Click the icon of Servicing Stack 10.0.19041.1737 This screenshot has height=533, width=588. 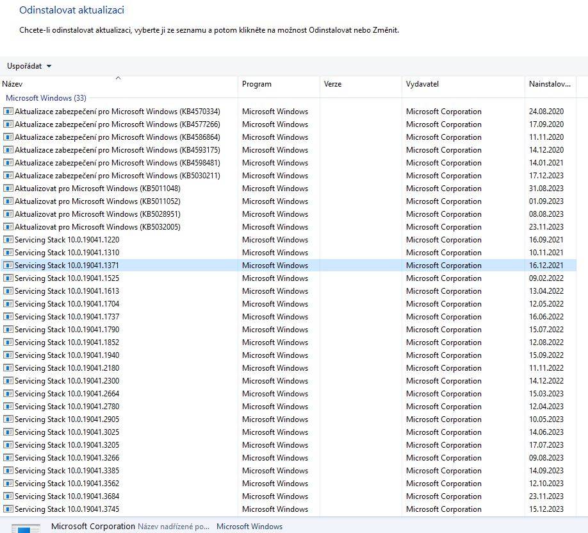point(8,317)
